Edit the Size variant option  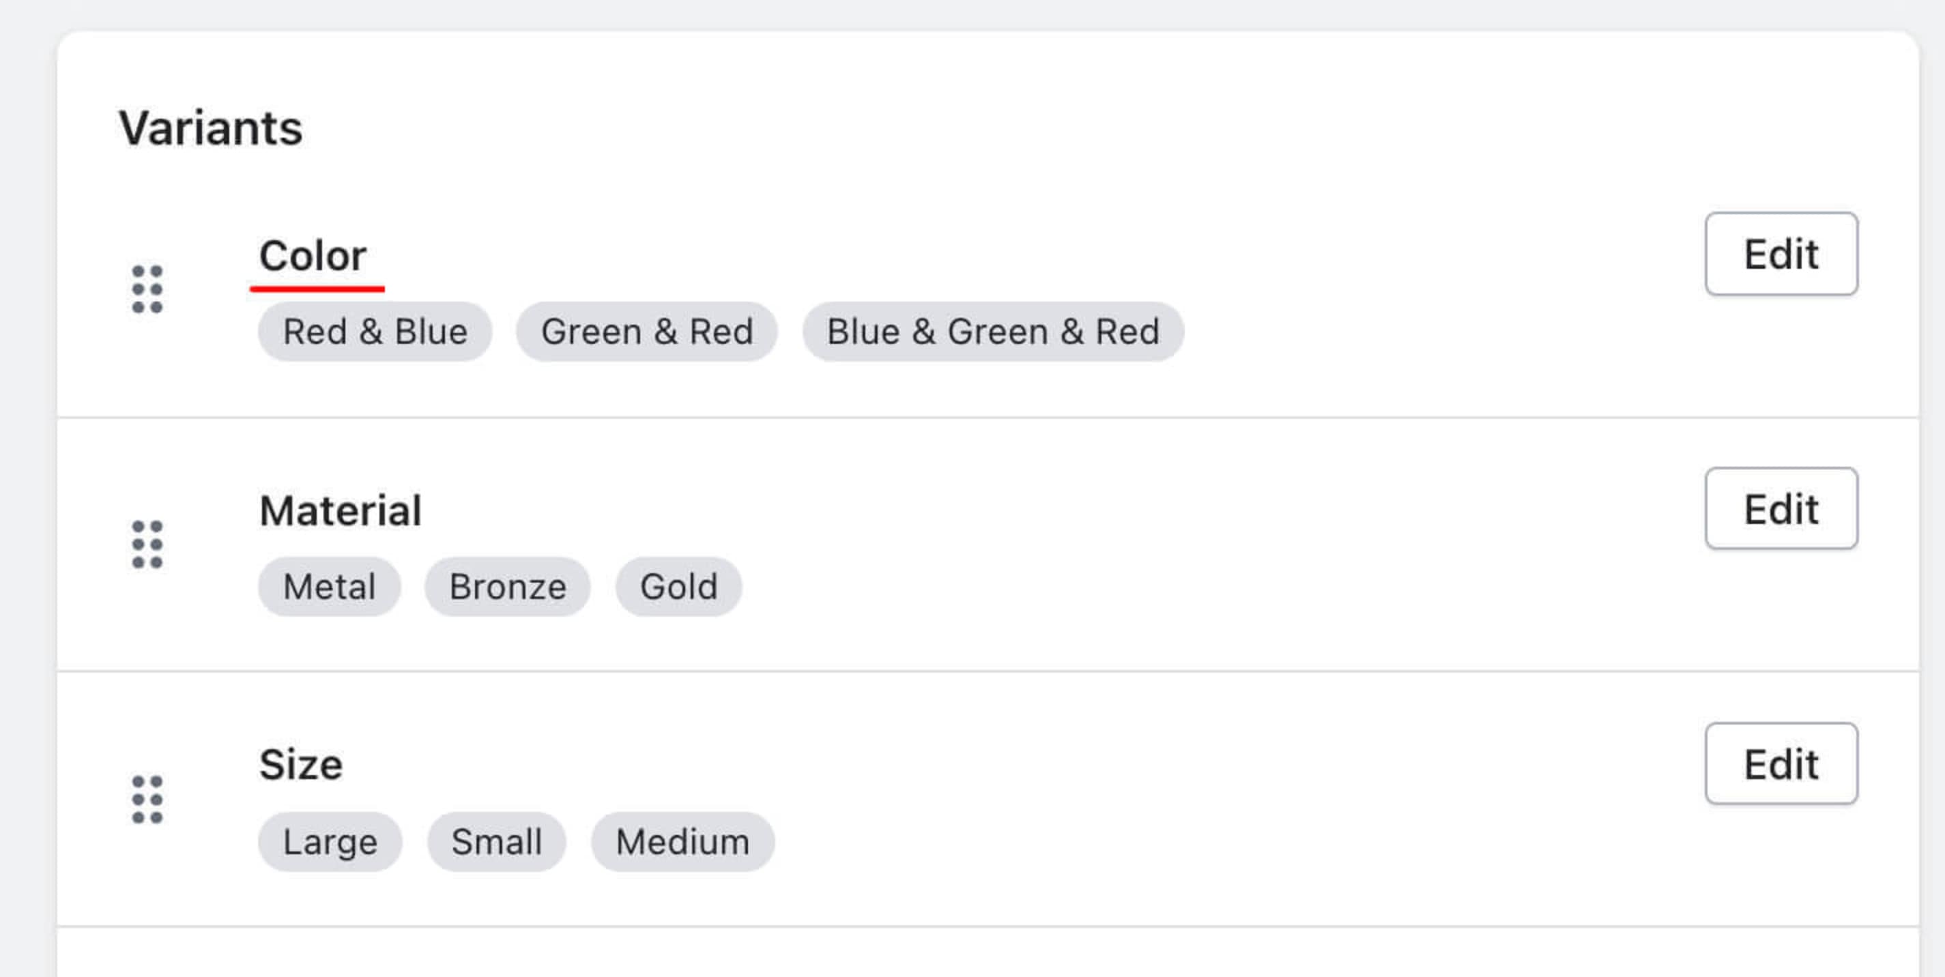click(1781, 764)
